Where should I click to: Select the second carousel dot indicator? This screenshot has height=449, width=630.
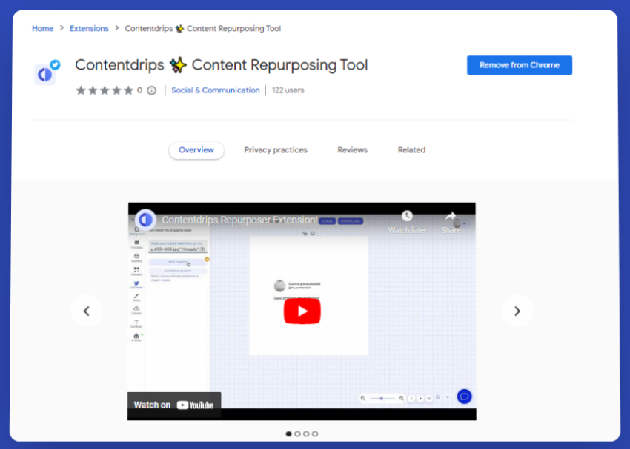point(298,434)
